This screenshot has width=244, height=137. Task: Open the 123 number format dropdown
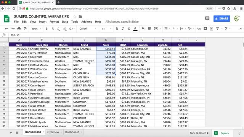point(72,29)
